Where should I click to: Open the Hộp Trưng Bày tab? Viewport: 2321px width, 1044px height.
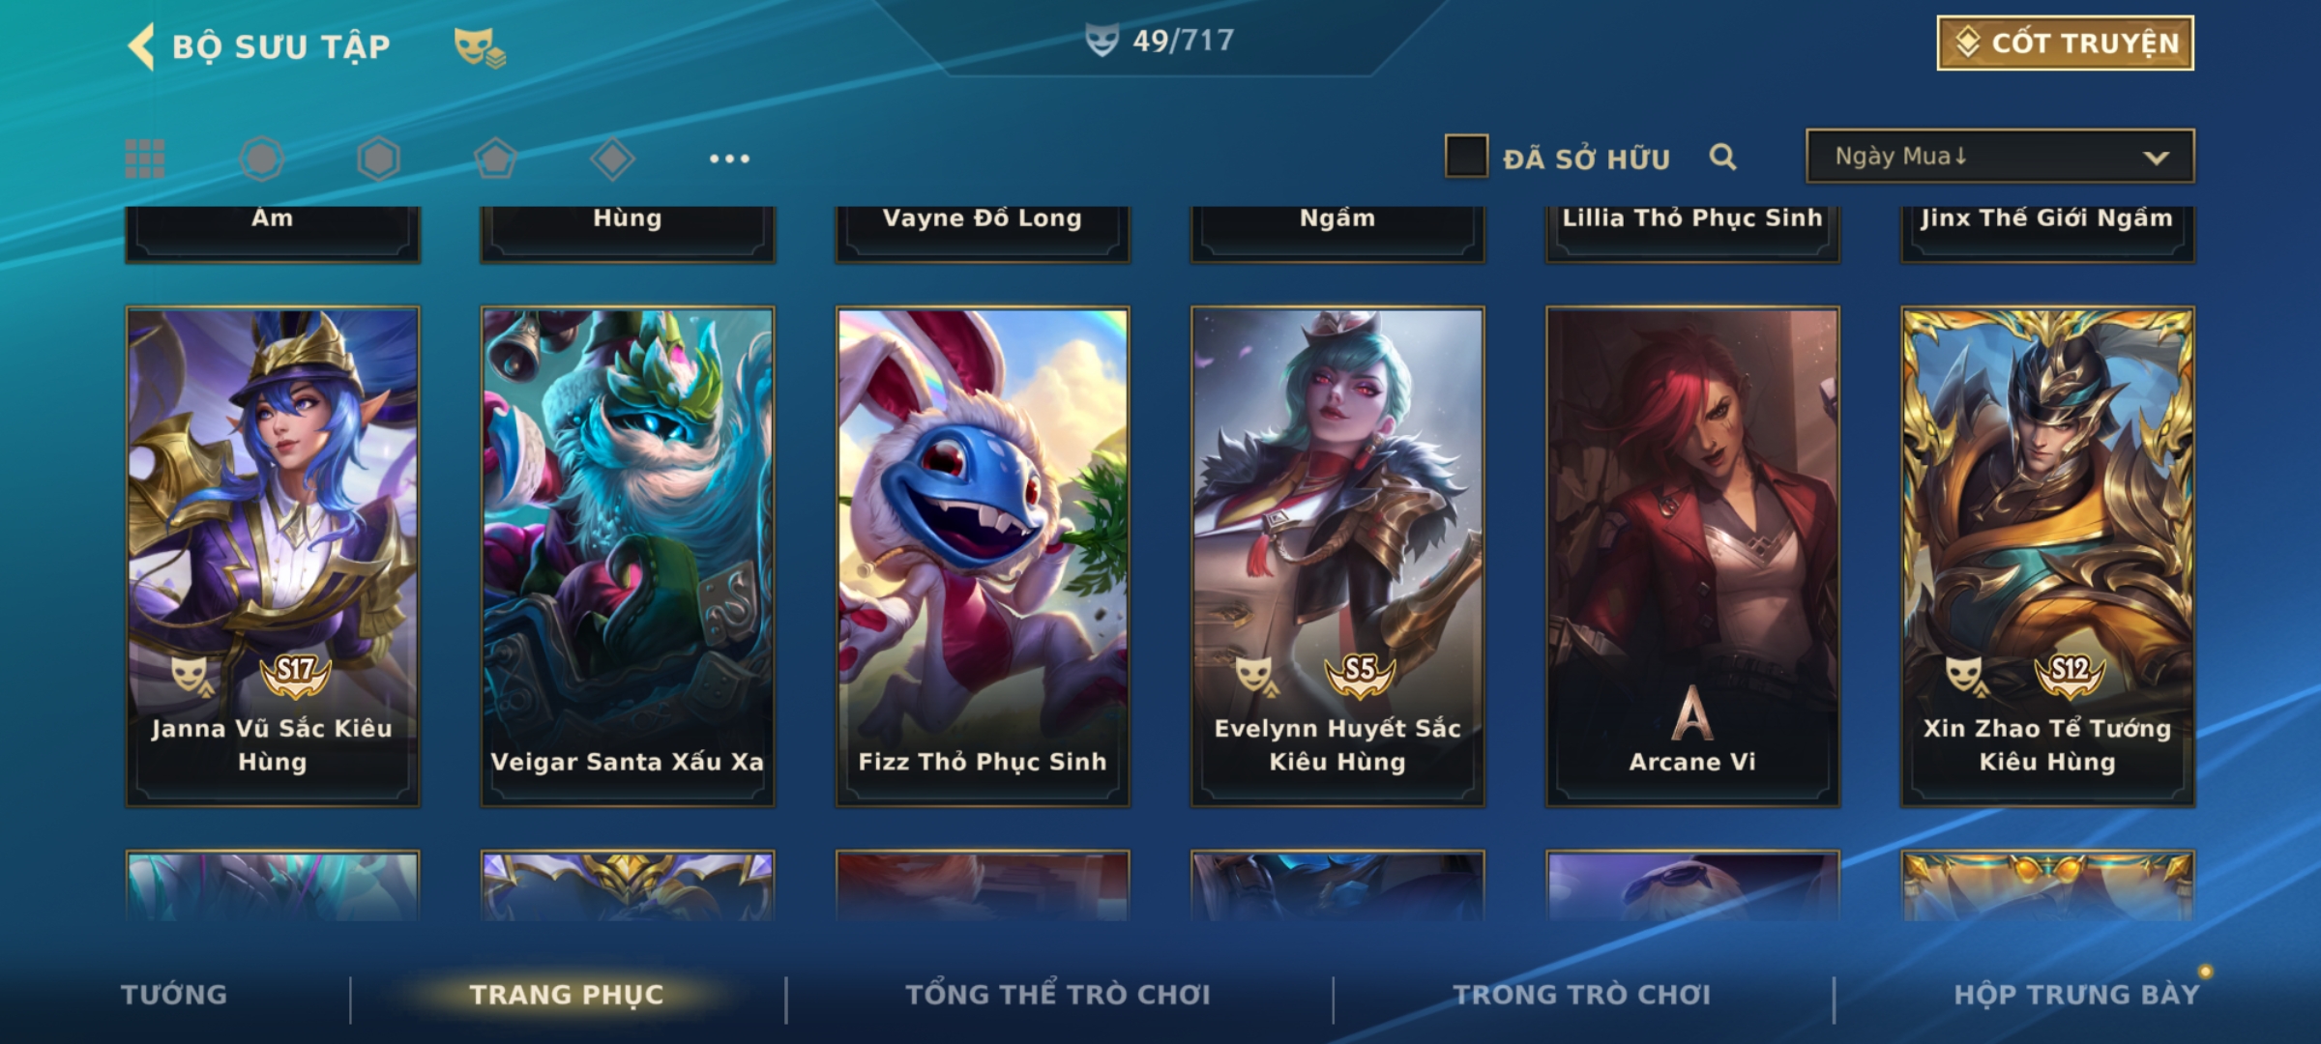coord(2076,995)
